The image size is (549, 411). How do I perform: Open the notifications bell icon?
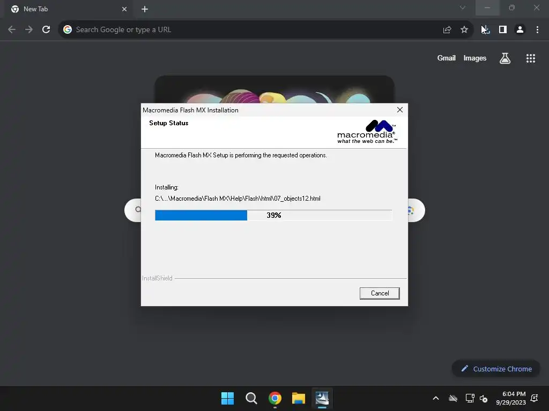click(535, 398)
